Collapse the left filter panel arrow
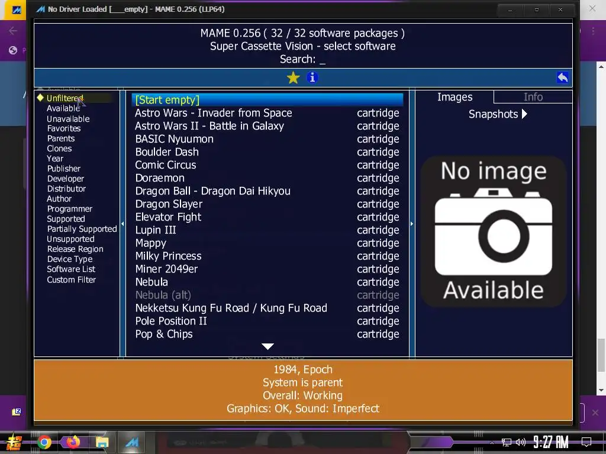 (123, 223)
